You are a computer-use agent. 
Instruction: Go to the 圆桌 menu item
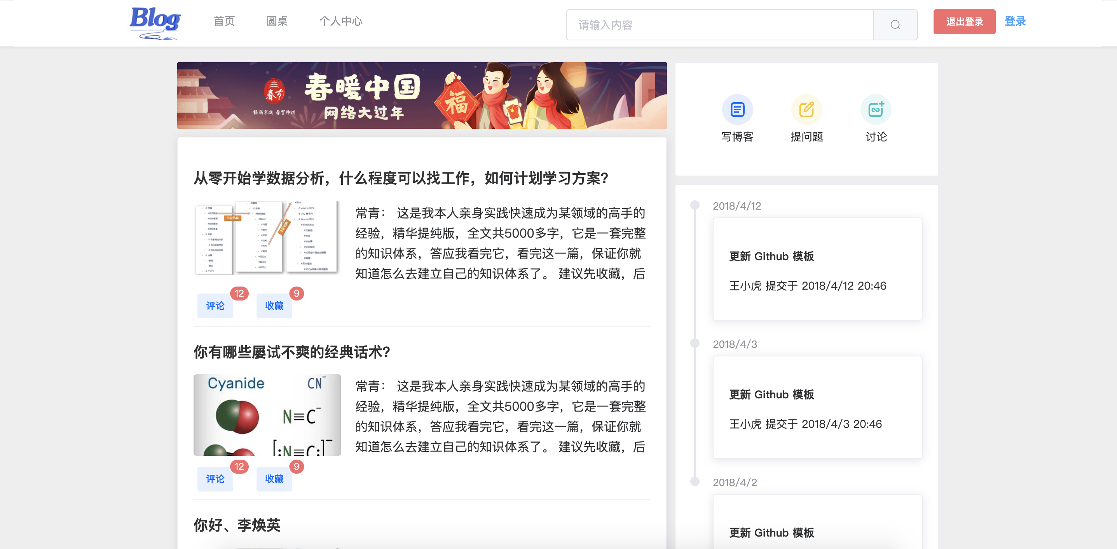coord(277,21)
